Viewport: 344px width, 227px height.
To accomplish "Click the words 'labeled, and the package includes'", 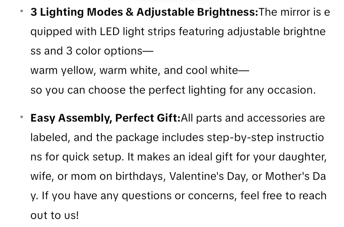I will [x=117, y=137].
